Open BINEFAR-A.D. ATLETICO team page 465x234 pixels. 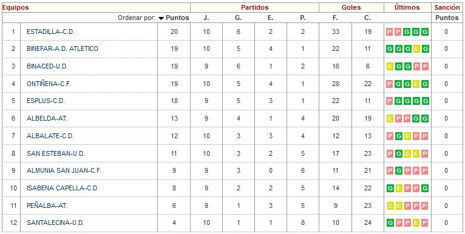click(63, 48)
